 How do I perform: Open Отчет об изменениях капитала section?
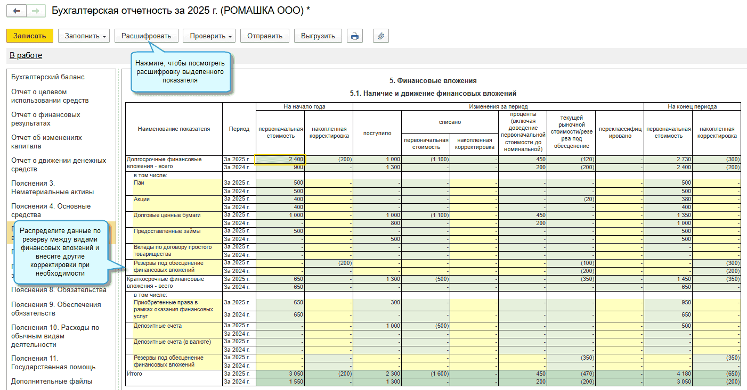click(47, 142)
